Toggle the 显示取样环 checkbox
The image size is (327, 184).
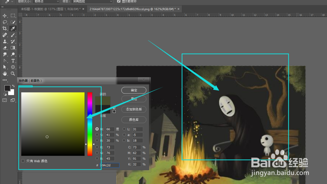[119, 1]
